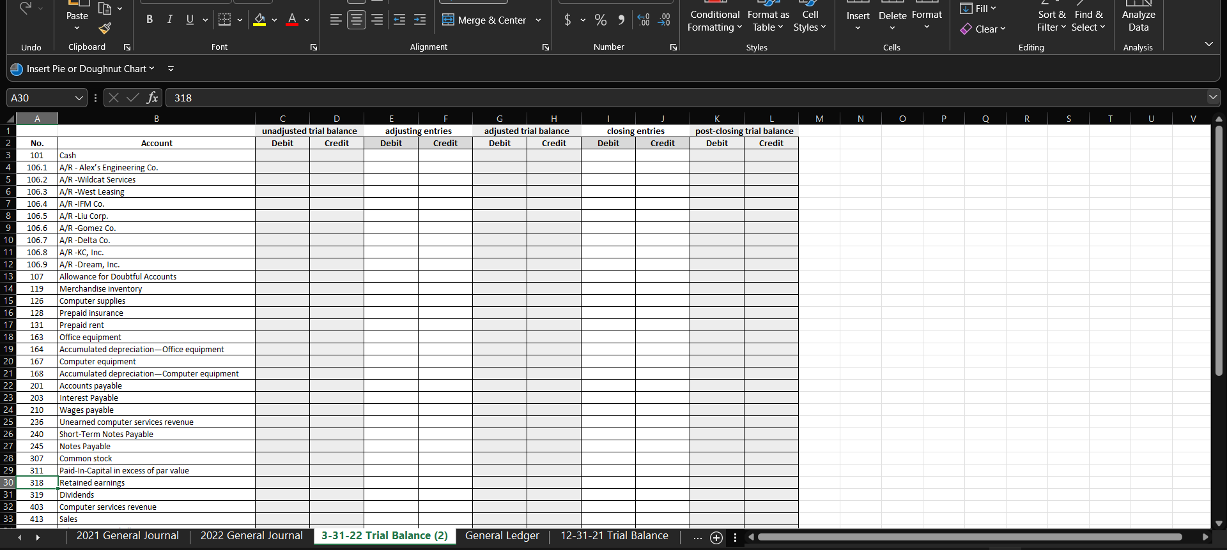Open Conditional Formatting menu
The height and width of the screenshot is (550, 1227).
[715, 17]
